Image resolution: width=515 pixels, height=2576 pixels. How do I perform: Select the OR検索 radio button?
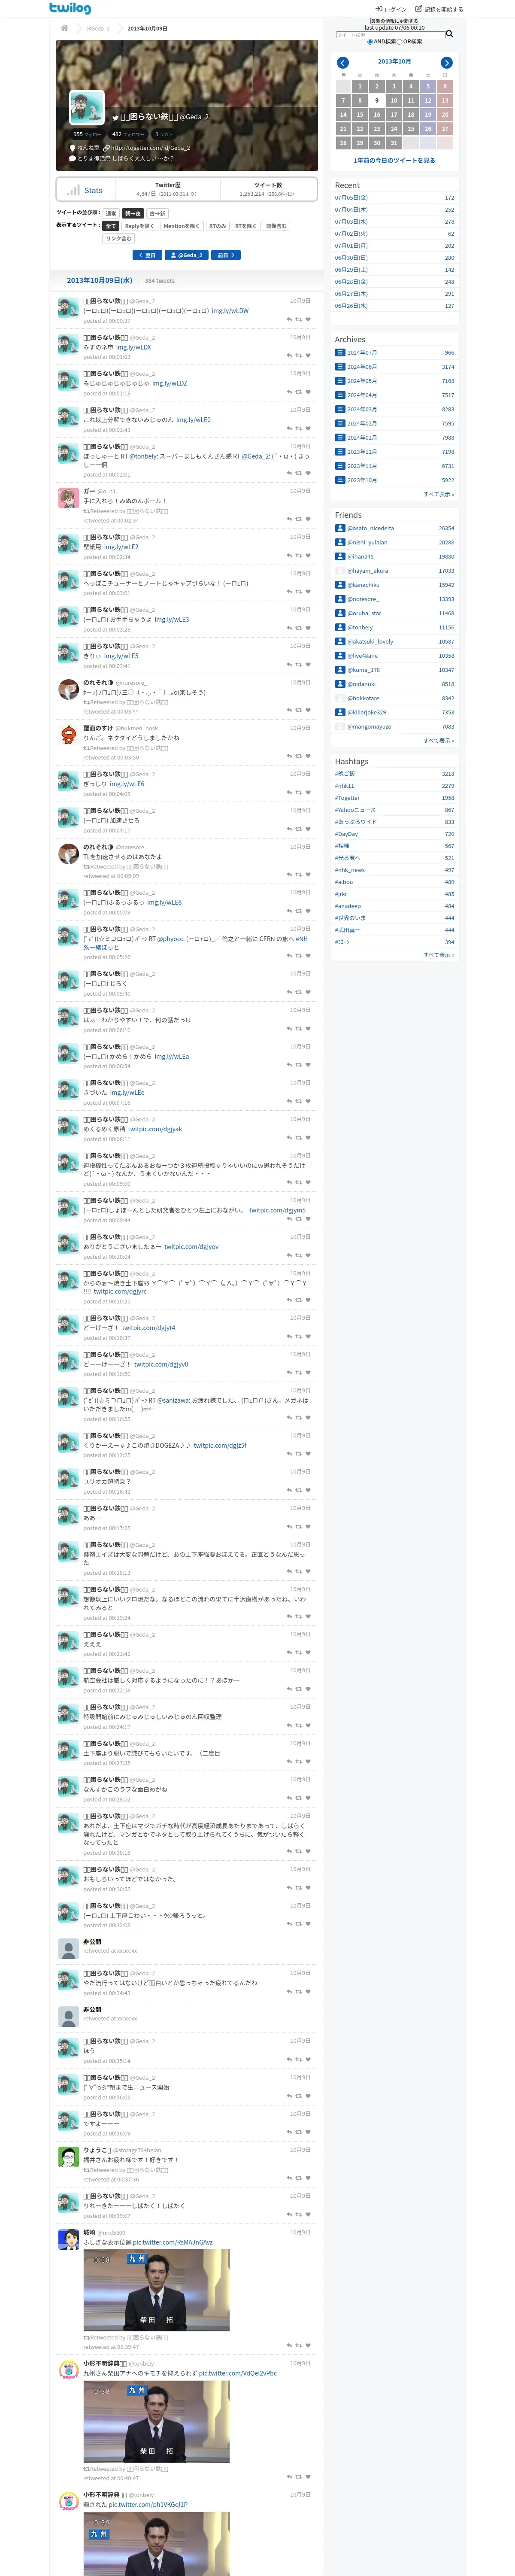401,42
